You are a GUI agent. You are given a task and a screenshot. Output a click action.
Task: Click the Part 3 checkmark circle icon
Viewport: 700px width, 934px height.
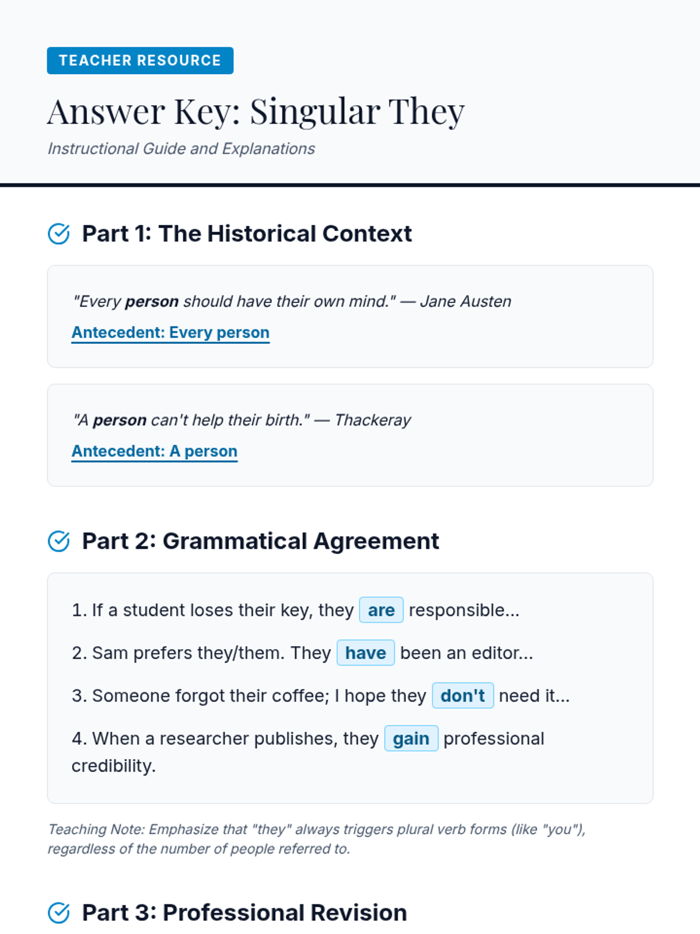[58, 913]
